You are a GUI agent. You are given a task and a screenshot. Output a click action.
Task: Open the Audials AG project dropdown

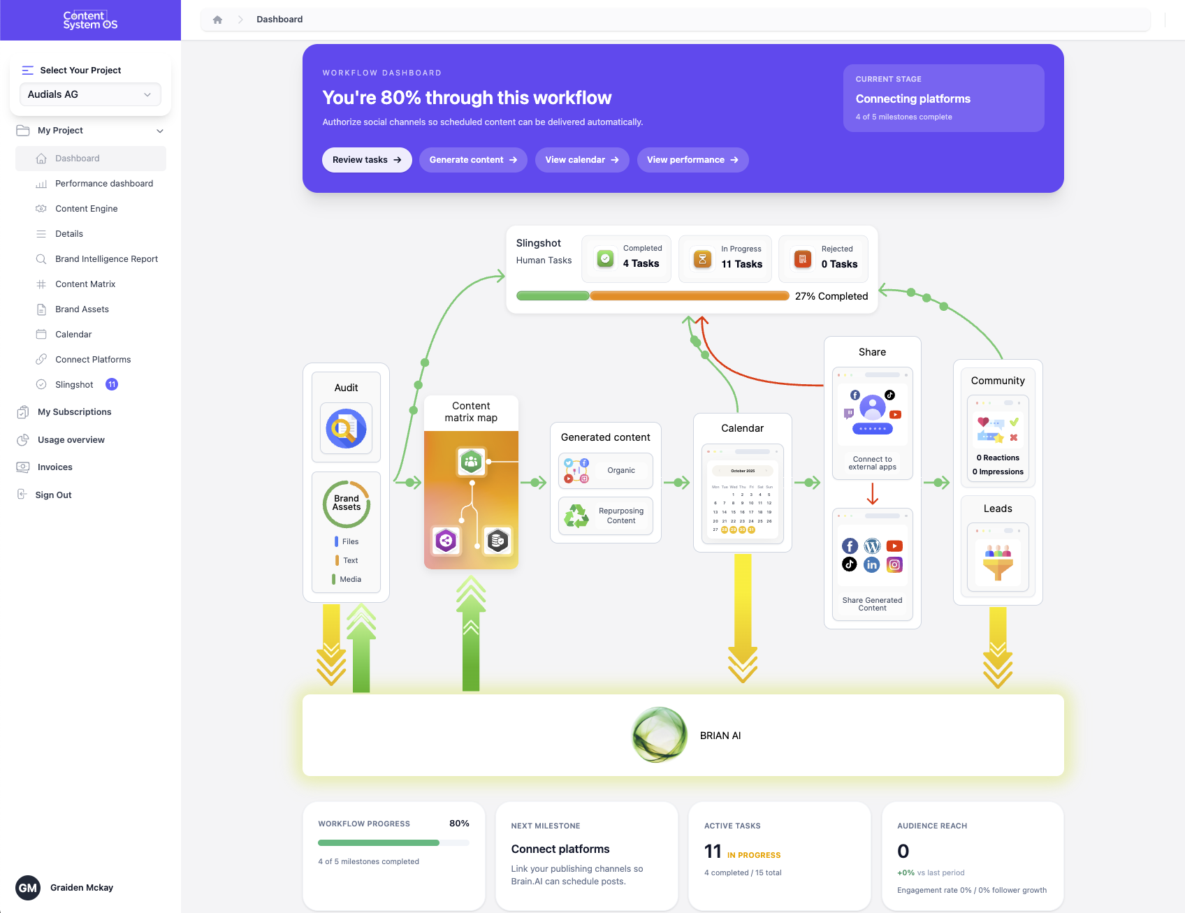pyautogui.click(x=90, y=94)
